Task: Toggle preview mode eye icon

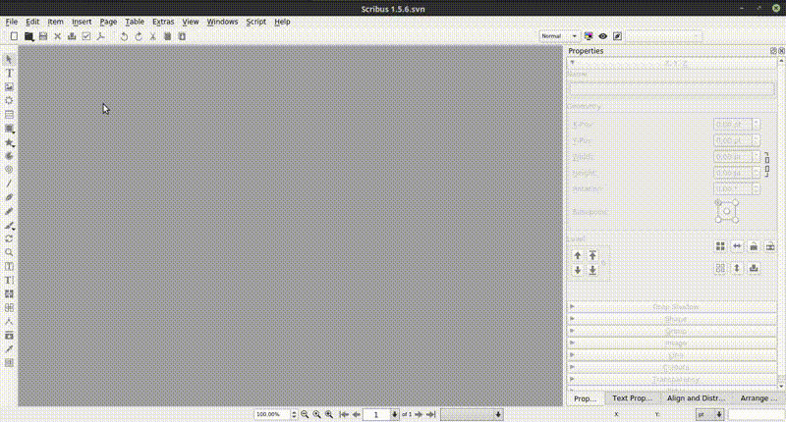Action: [603, 36]
